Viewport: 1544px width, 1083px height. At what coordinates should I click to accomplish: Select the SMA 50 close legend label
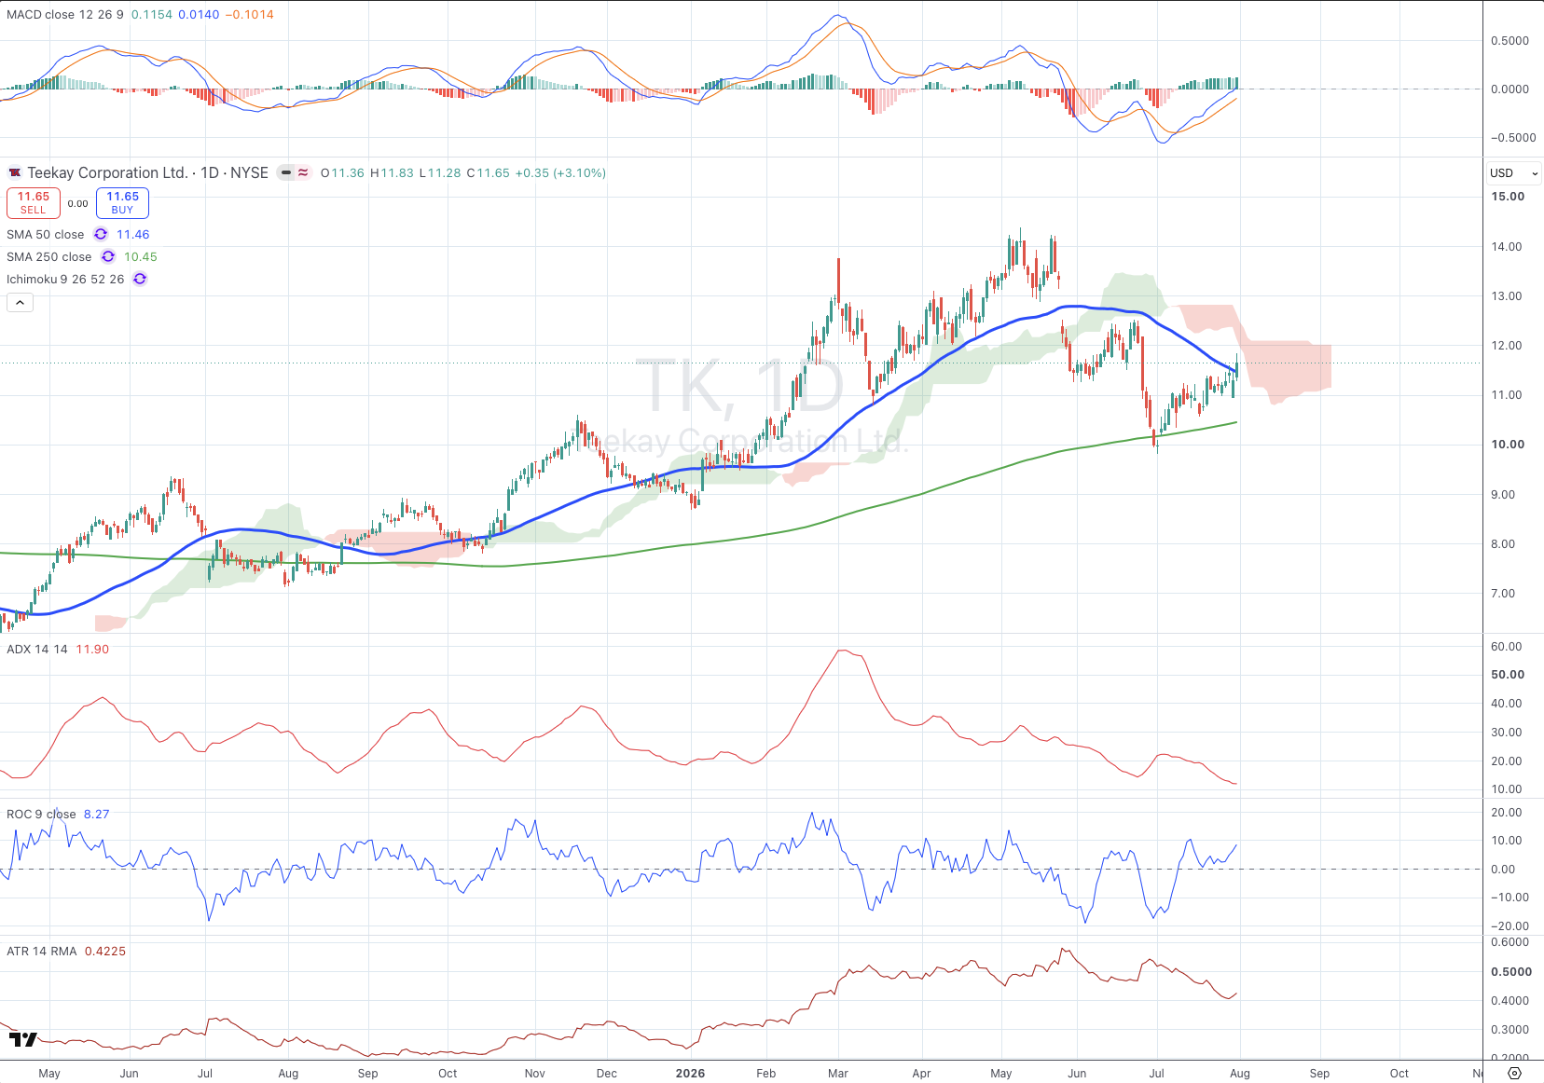45,234
